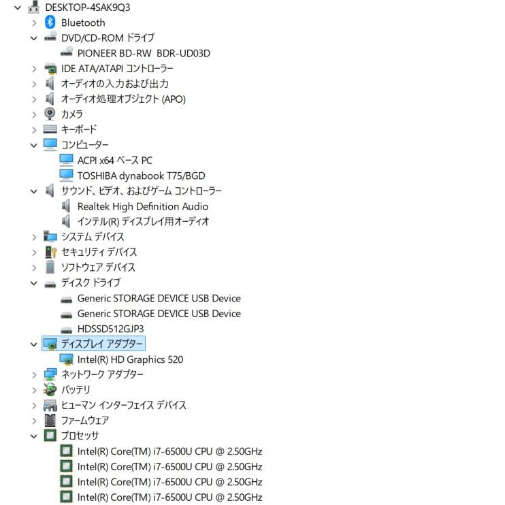Image resolution: width=505 pixels, height=505 pixels.
Task: Select the 'Bluetooth' label
Action: click(83, 22)
